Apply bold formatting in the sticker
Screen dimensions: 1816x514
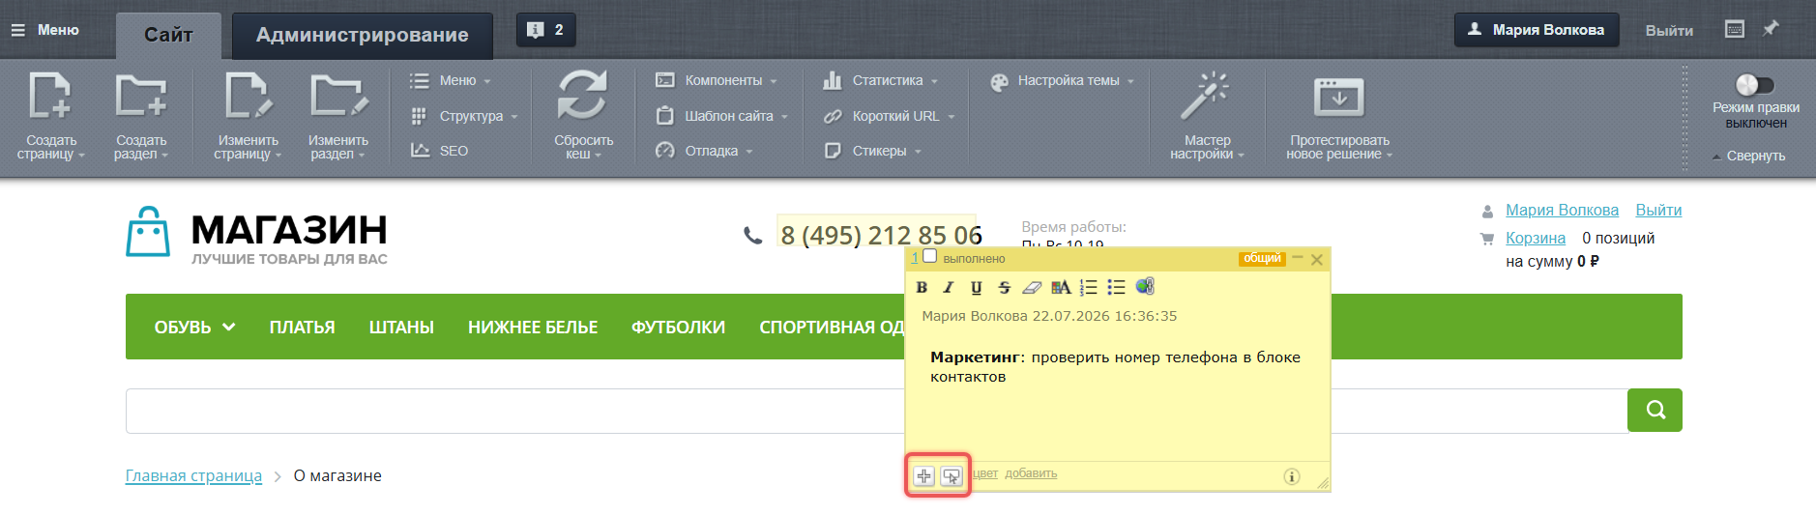[x=922, y=287]
